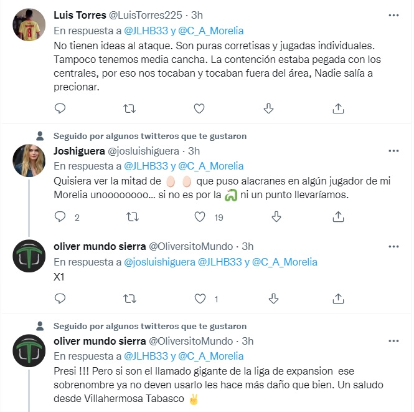Like Luis Torres's tweet

coord(199,108)
